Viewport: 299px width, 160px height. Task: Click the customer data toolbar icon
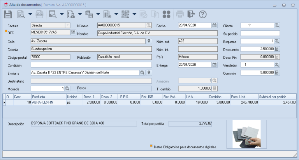(x=71, y=14)
